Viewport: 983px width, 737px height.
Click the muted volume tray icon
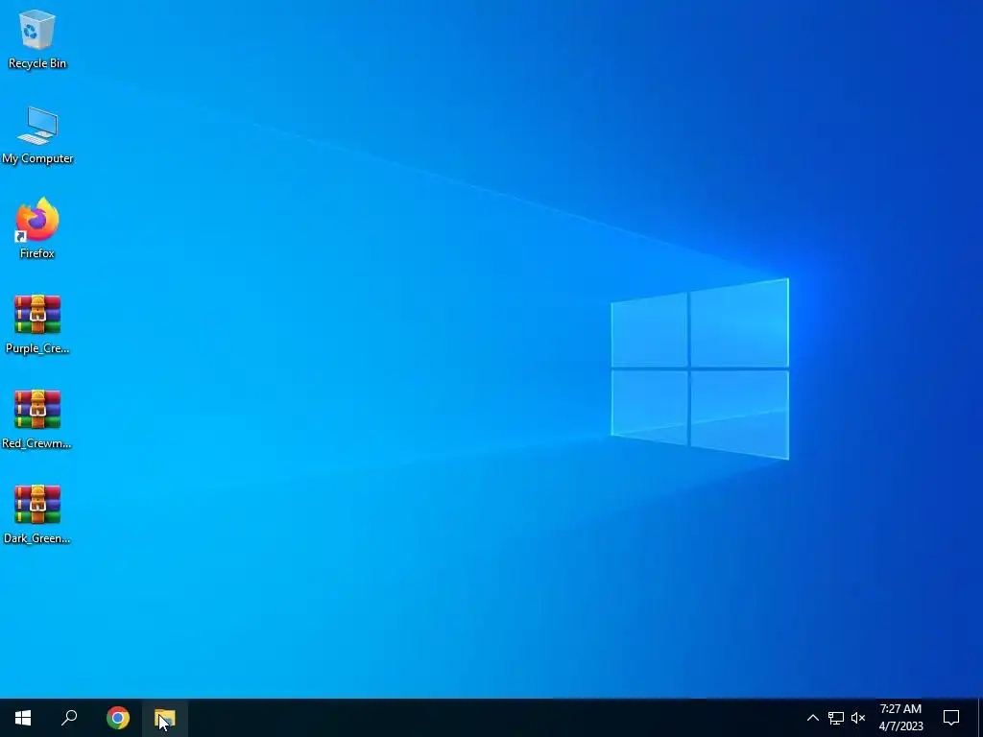click(858, 718)
